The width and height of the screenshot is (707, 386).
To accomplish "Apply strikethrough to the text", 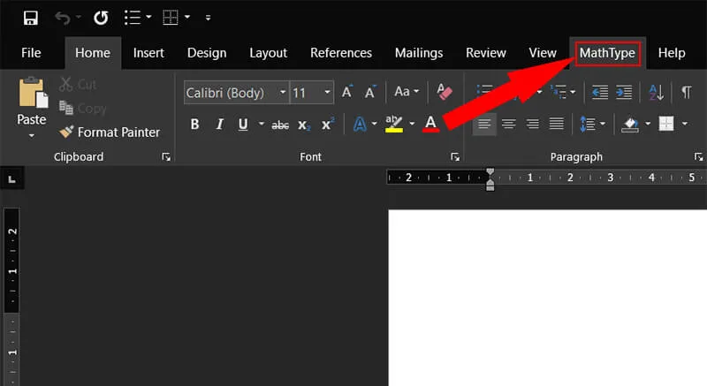I will pos(280,125).
